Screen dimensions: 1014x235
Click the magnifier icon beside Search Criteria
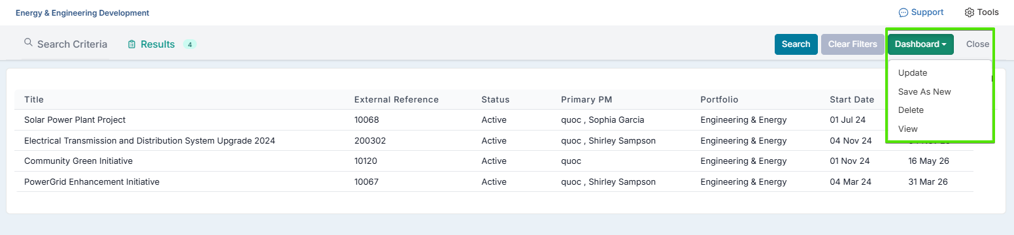[x=28, y=42]
